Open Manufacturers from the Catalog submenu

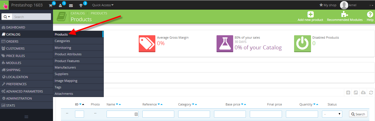pyautogui.click(x=65, y=67)
